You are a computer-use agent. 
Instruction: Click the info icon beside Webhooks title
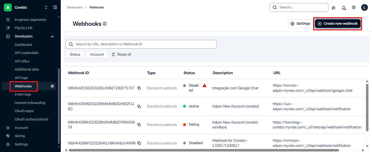point(105,24)
